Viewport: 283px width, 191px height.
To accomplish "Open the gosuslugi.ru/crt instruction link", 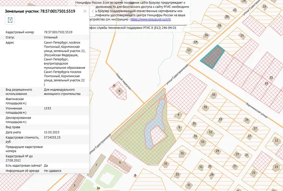I will (x=151, y=19).
